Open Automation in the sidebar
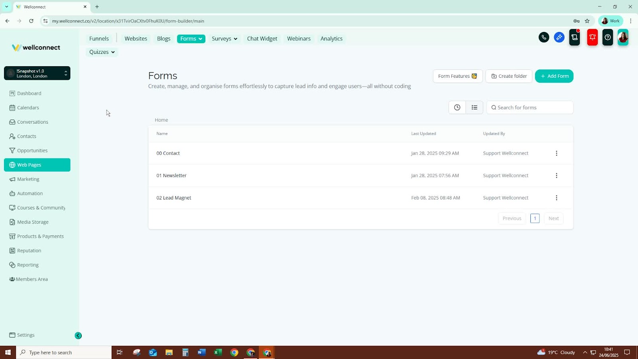The image size is (638, 359). [x=37, y=193]
